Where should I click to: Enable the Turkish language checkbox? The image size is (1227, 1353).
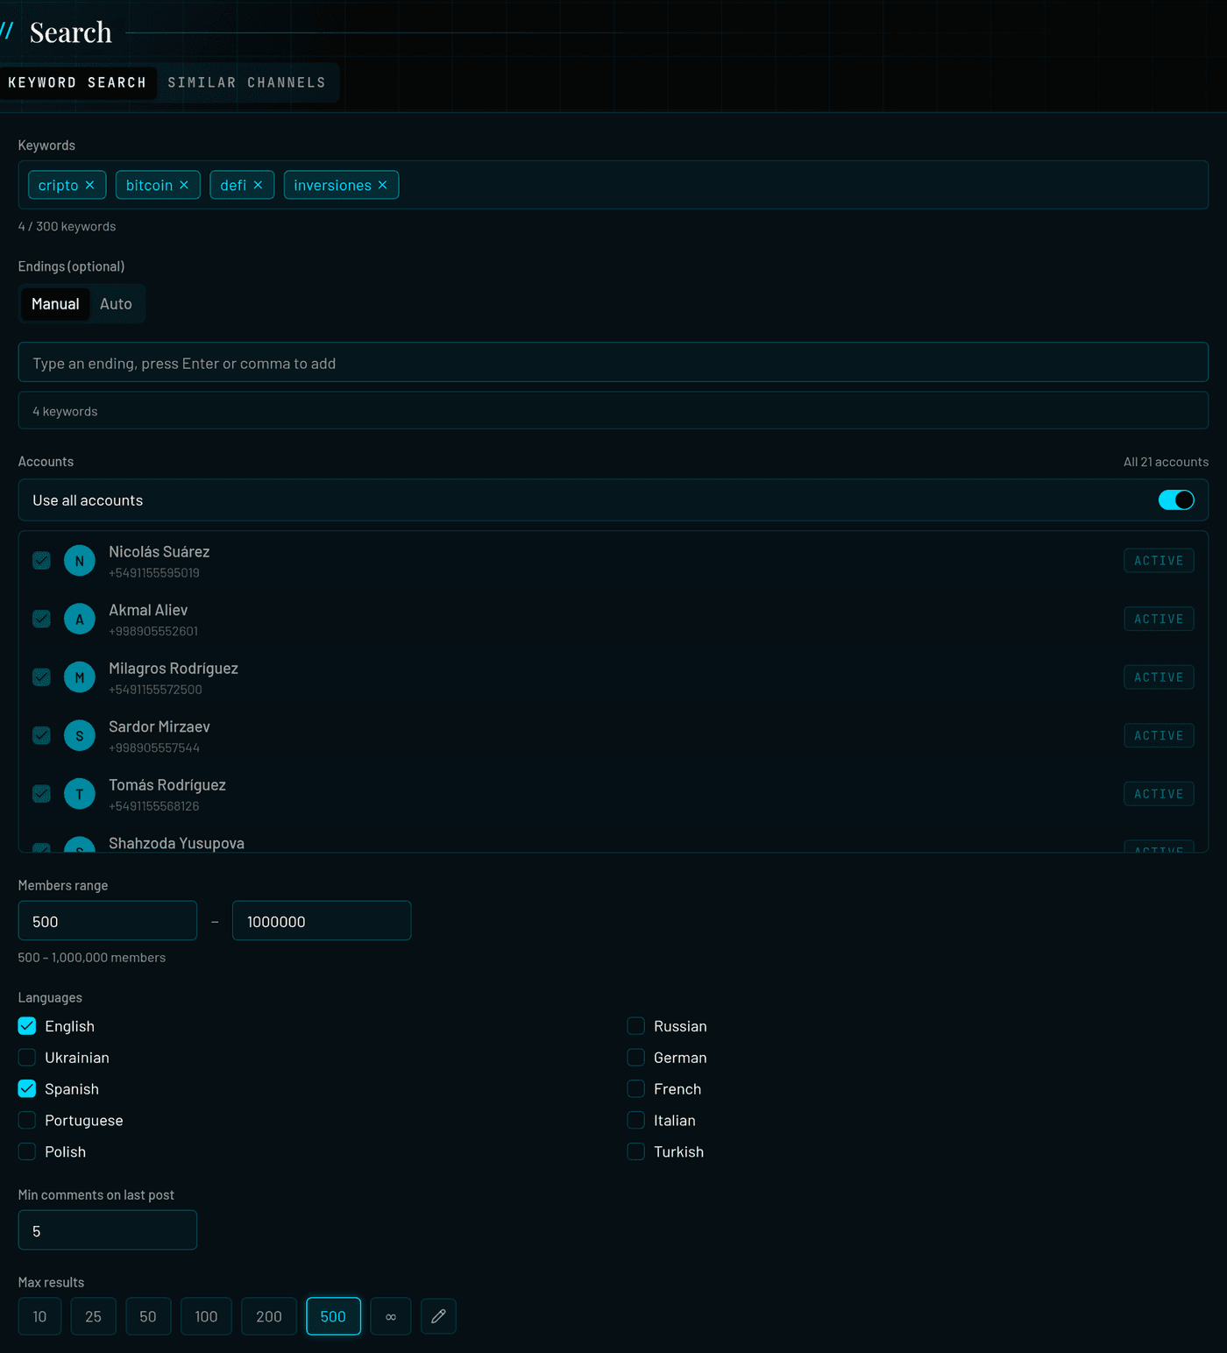[636, 1151]
